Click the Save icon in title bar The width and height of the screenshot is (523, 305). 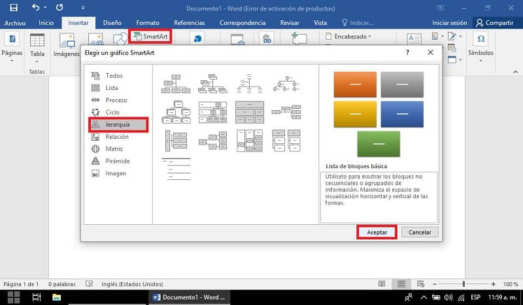14,8
